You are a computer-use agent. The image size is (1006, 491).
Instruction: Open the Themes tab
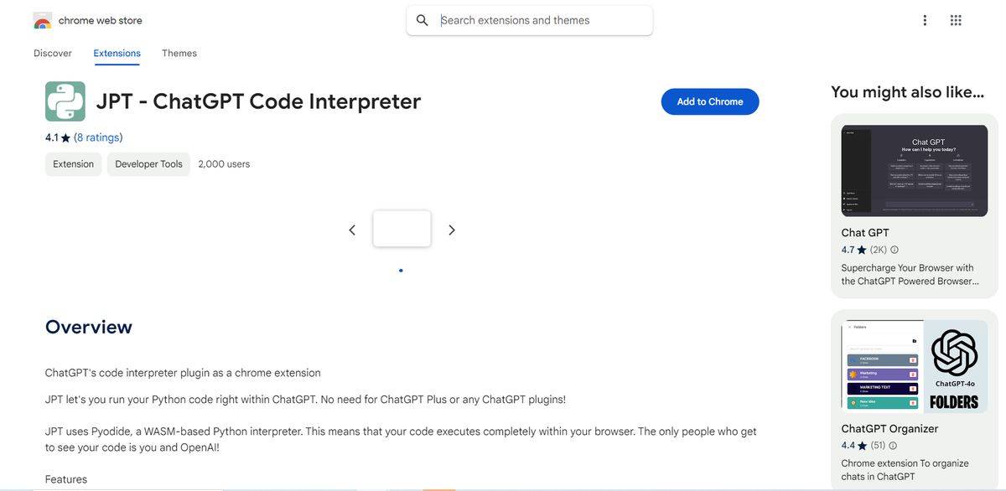[x=179, y=53]
